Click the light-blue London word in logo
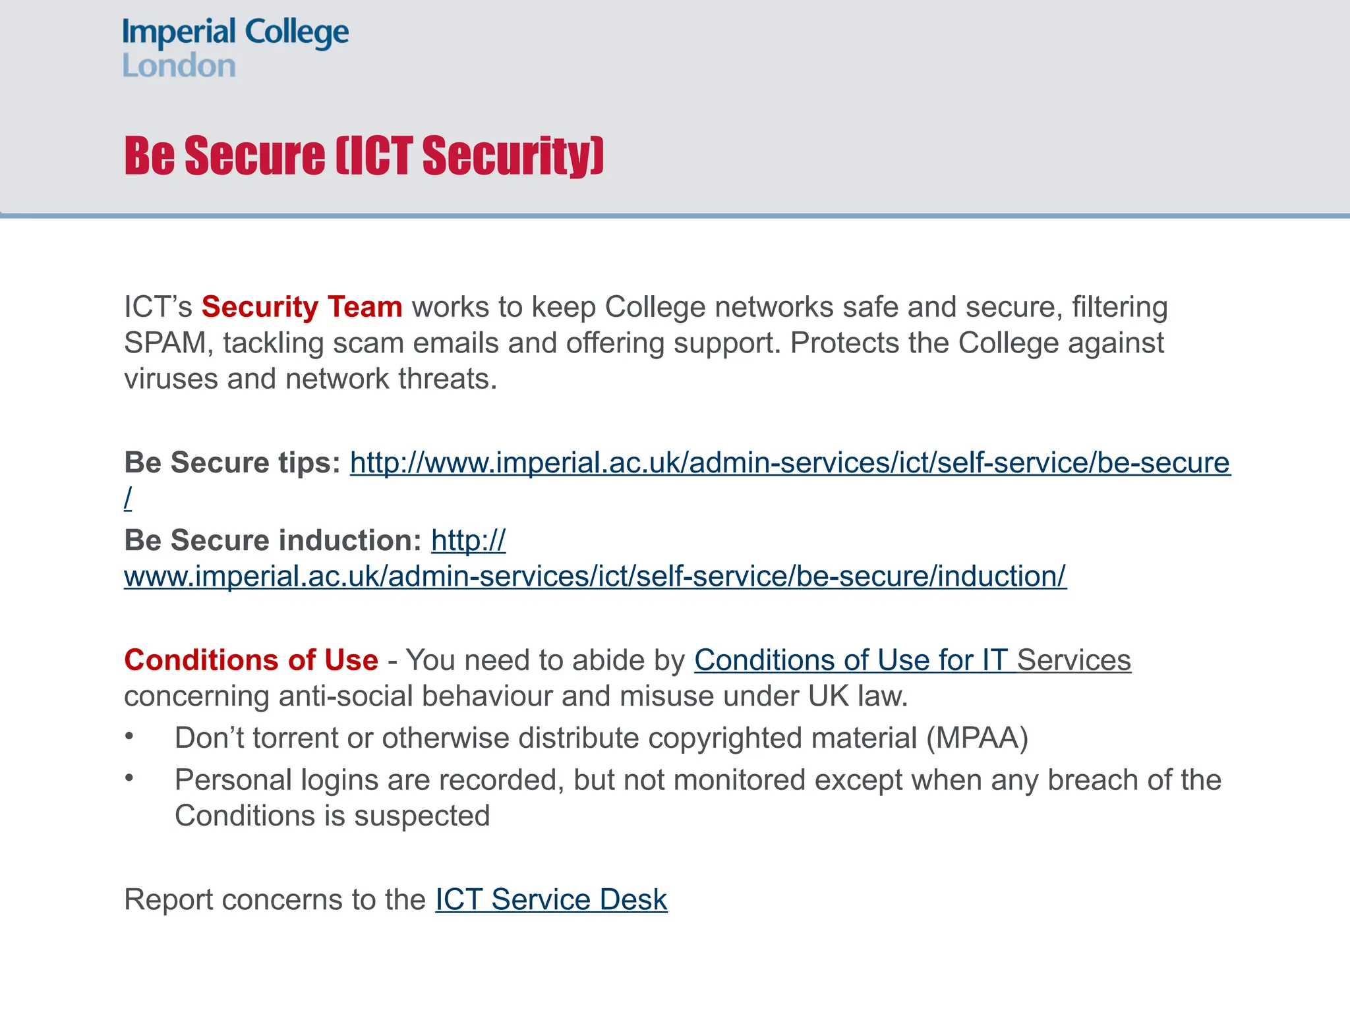This screenshot has height=1012, width=1350. pyautogui.click(x=179, y=66)
